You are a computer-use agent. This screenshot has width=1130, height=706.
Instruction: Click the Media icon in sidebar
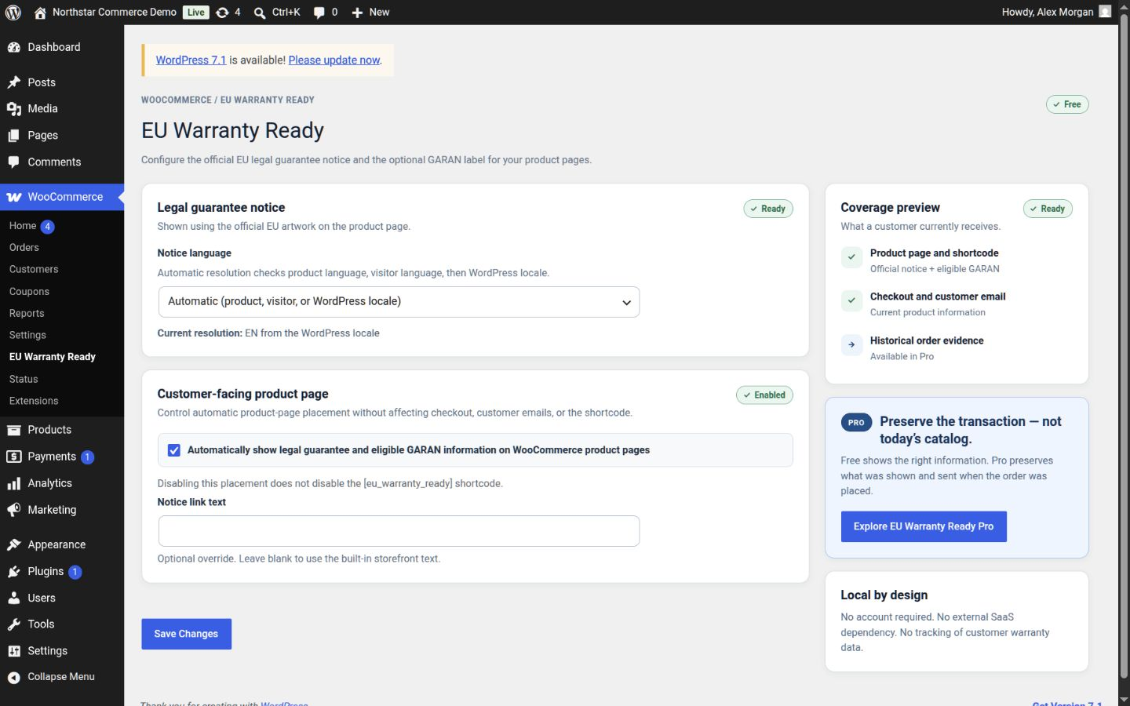click(14, 109)
